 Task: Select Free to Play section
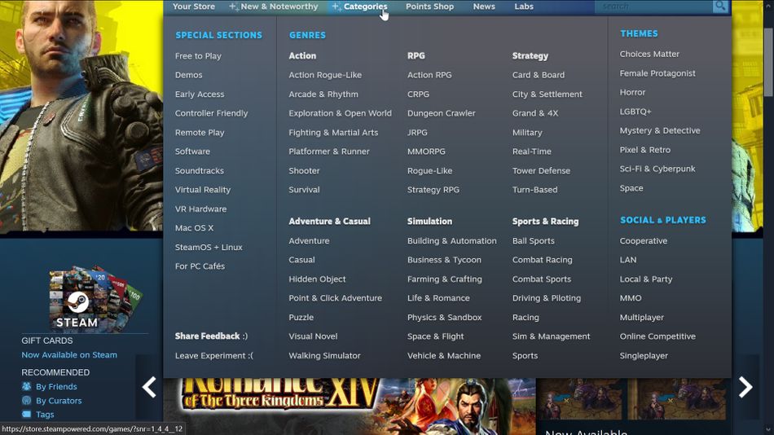point(198,55)
